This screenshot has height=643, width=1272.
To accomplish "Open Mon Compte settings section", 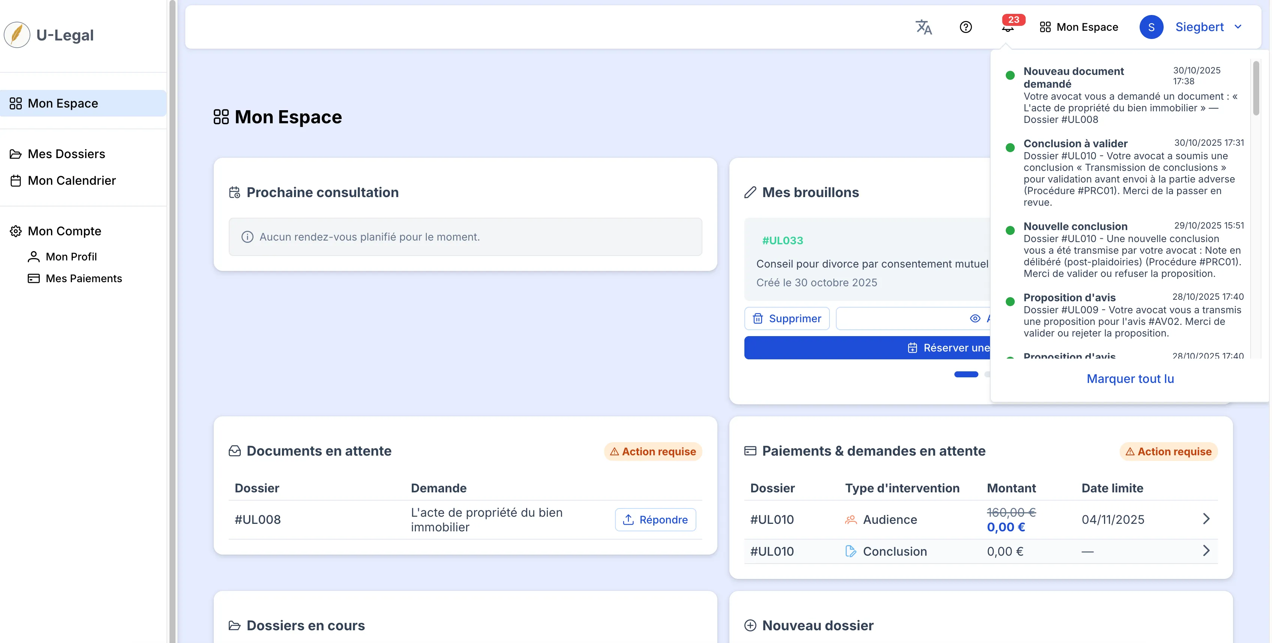I will (55, 231).
